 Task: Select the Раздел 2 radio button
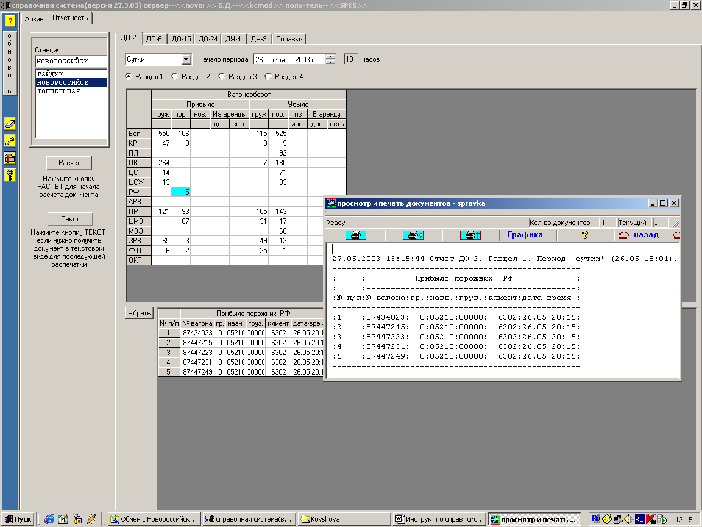pos(175,77)
